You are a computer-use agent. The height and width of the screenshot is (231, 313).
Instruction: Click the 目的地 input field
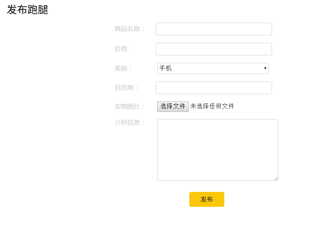tap(214, 88)
